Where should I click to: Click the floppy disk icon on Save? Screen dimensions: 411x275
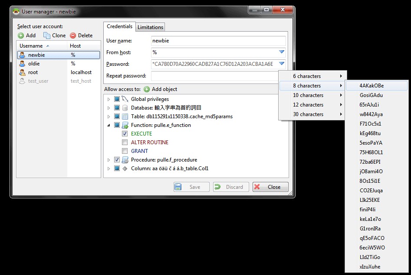(x=178, y=187)
